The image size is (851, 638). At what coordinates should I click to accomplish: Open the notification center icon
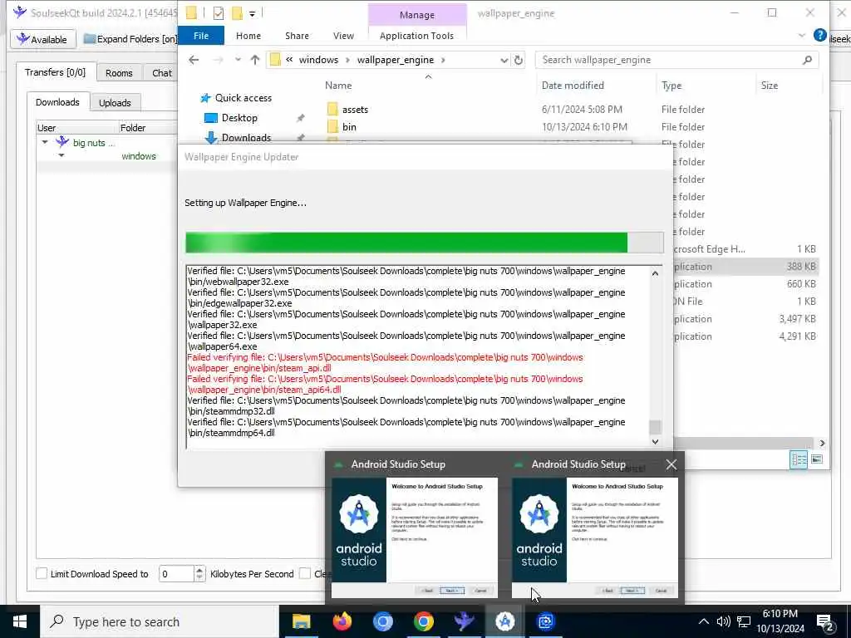tap(825, 622)
